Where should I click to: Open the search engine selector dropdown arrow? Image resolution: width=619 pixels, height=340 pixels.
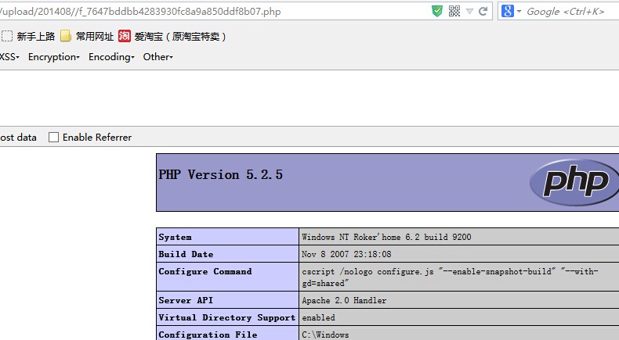pyautogui.click(x=519, y=11)
